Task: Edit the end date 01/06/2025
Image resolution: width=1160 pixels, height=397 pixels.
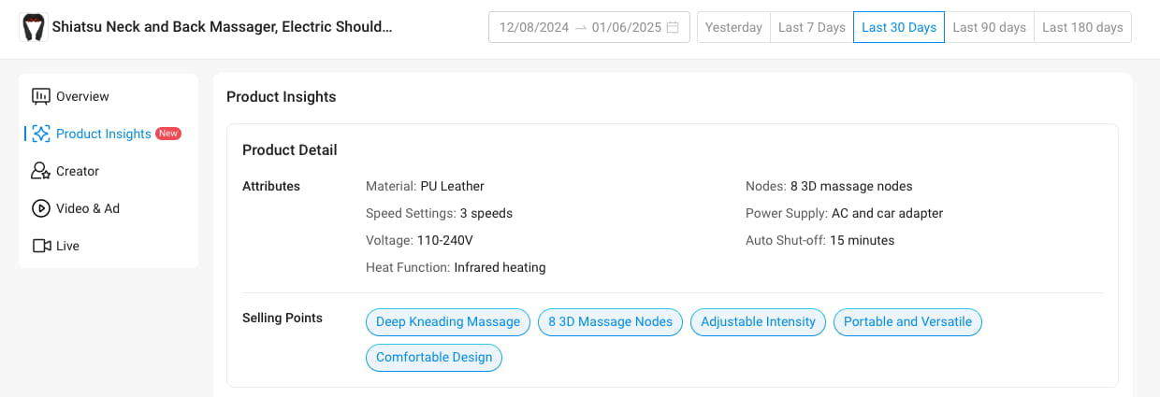Action: pos(627,27)
